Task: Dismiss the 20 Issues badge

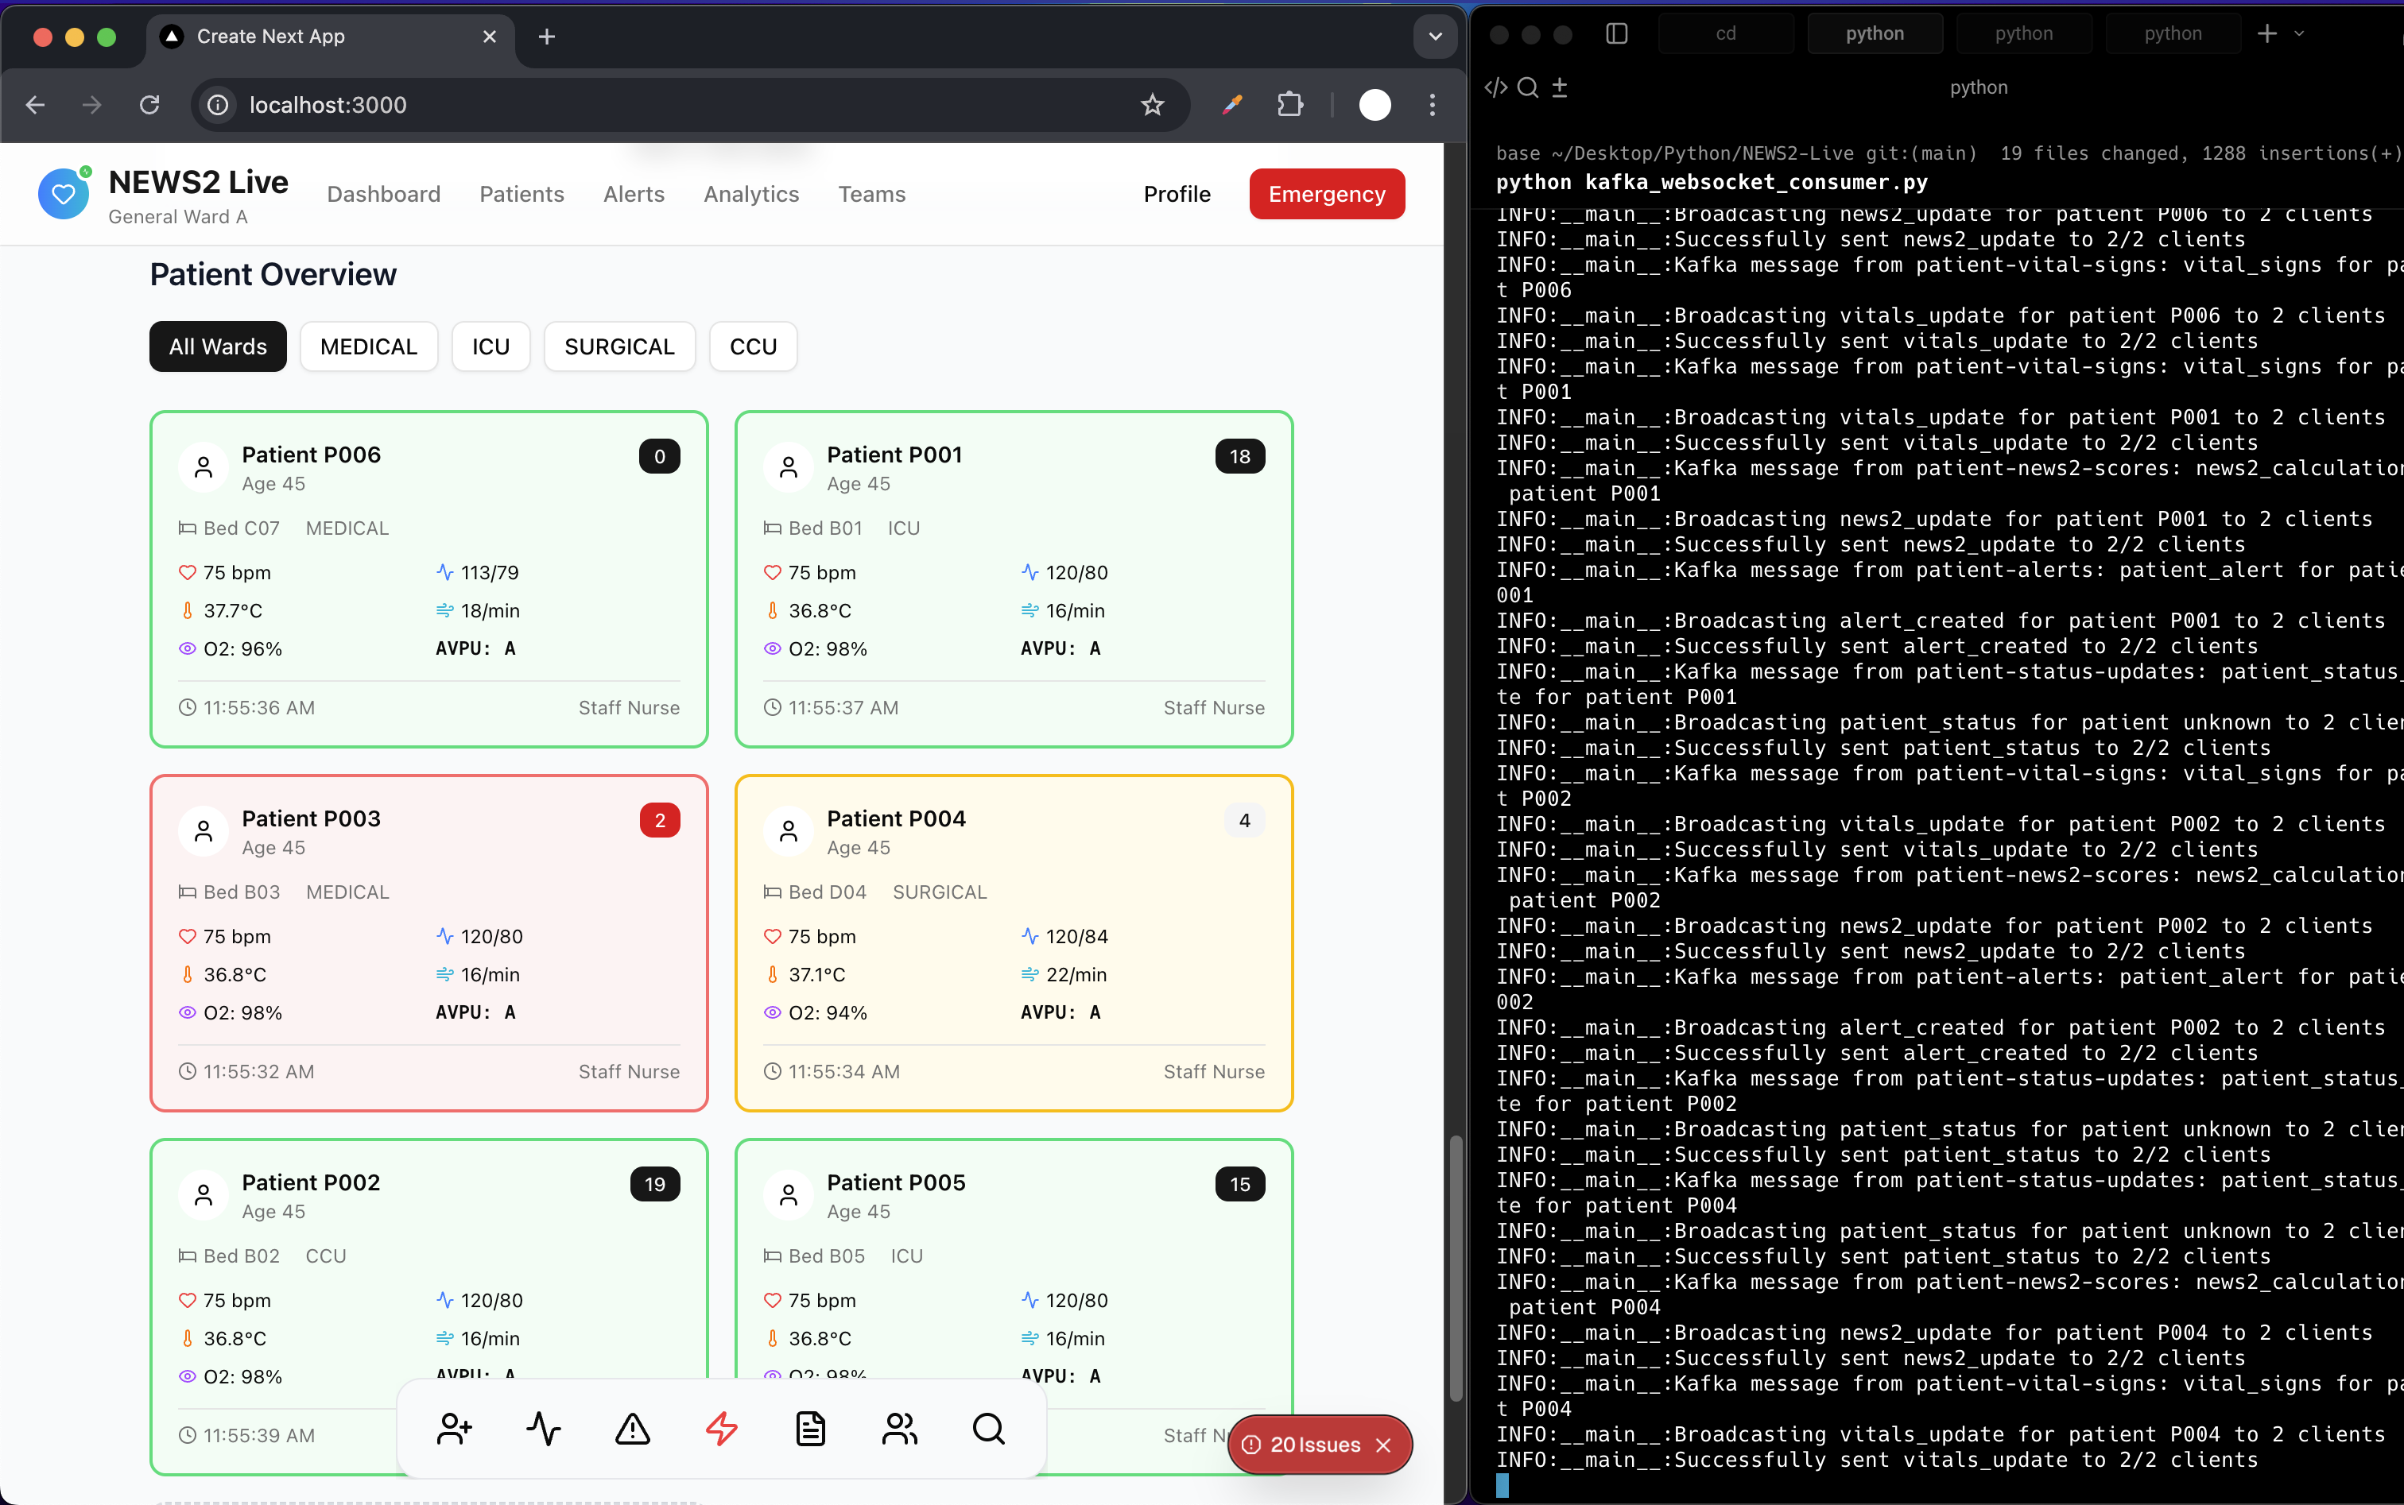Action: click(1383, 1445)
